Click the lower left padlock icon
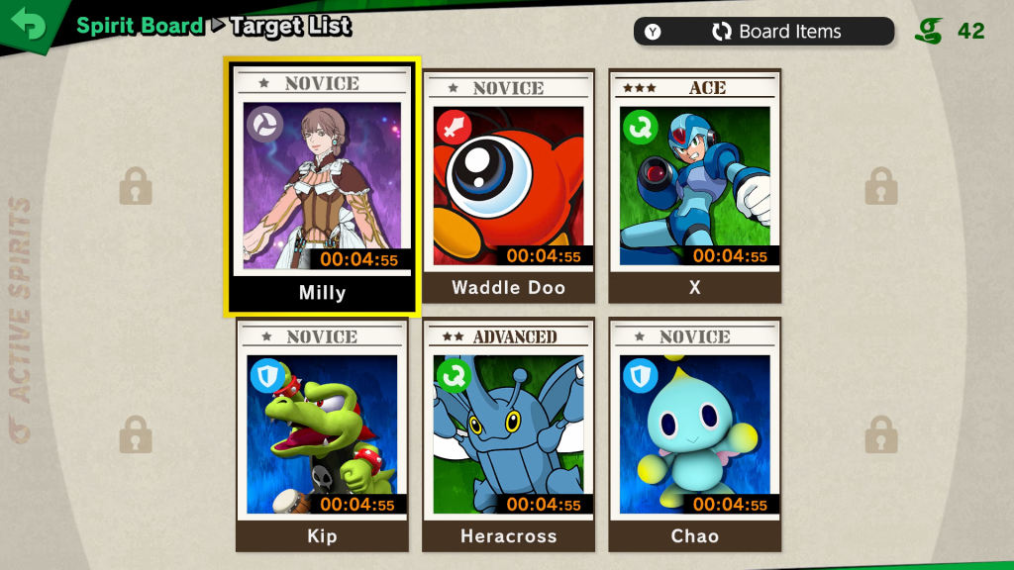The height and width of the screenshot is (570, 1014). pyautogui.click(x=136, y=434)
